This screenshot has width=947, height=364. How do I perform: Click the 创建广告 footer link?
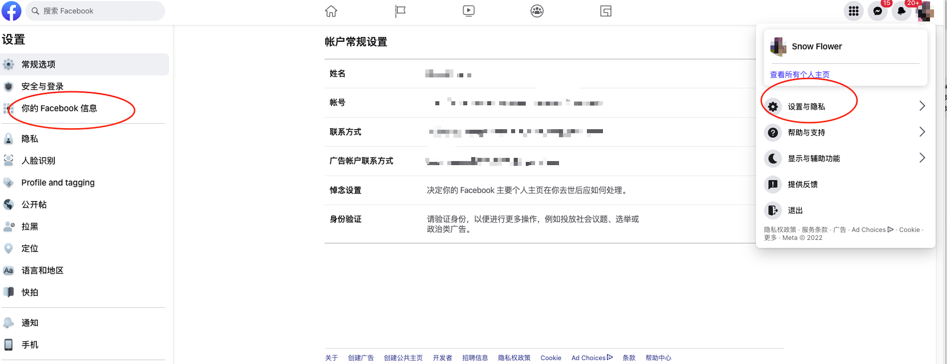click(x=361, y=358)
